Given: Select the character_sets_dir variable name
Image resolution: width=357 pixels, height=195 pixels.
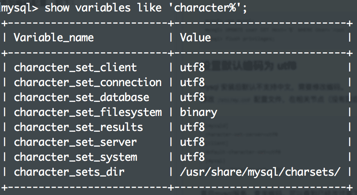Looking at the screenshot, I should (69, 172).
